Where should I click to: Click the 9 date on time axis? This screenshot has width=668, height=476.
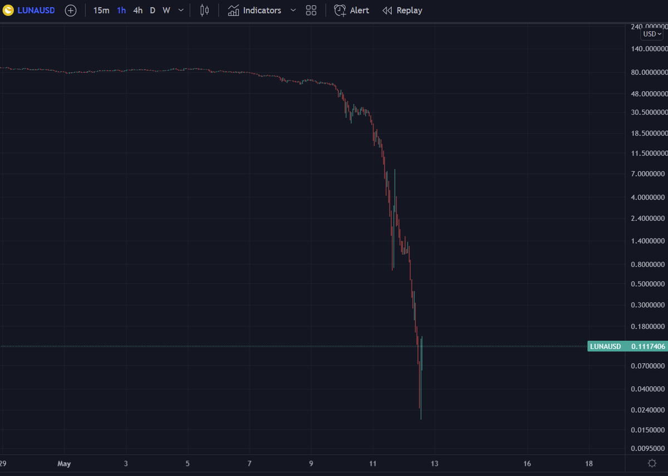coord(311,463)
